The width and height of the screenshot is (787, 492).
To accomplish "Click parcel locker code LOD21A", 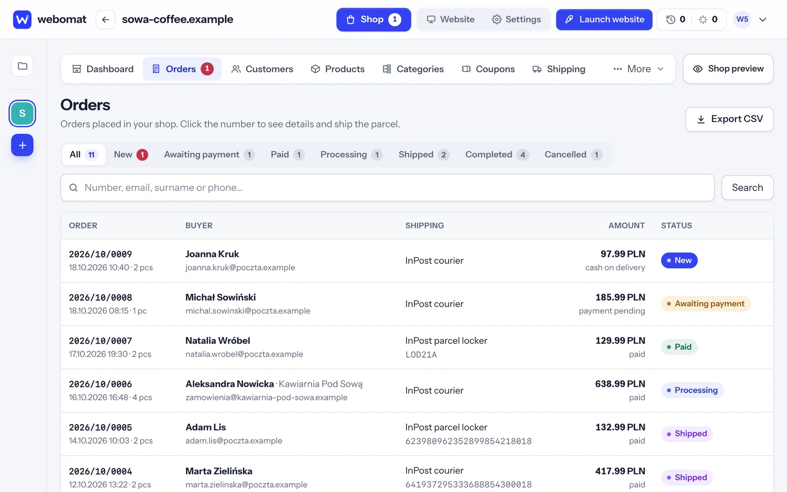I will [421, 355].
